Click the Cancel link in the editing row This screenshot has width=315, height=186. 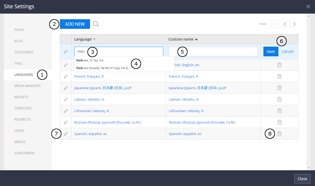287,52
